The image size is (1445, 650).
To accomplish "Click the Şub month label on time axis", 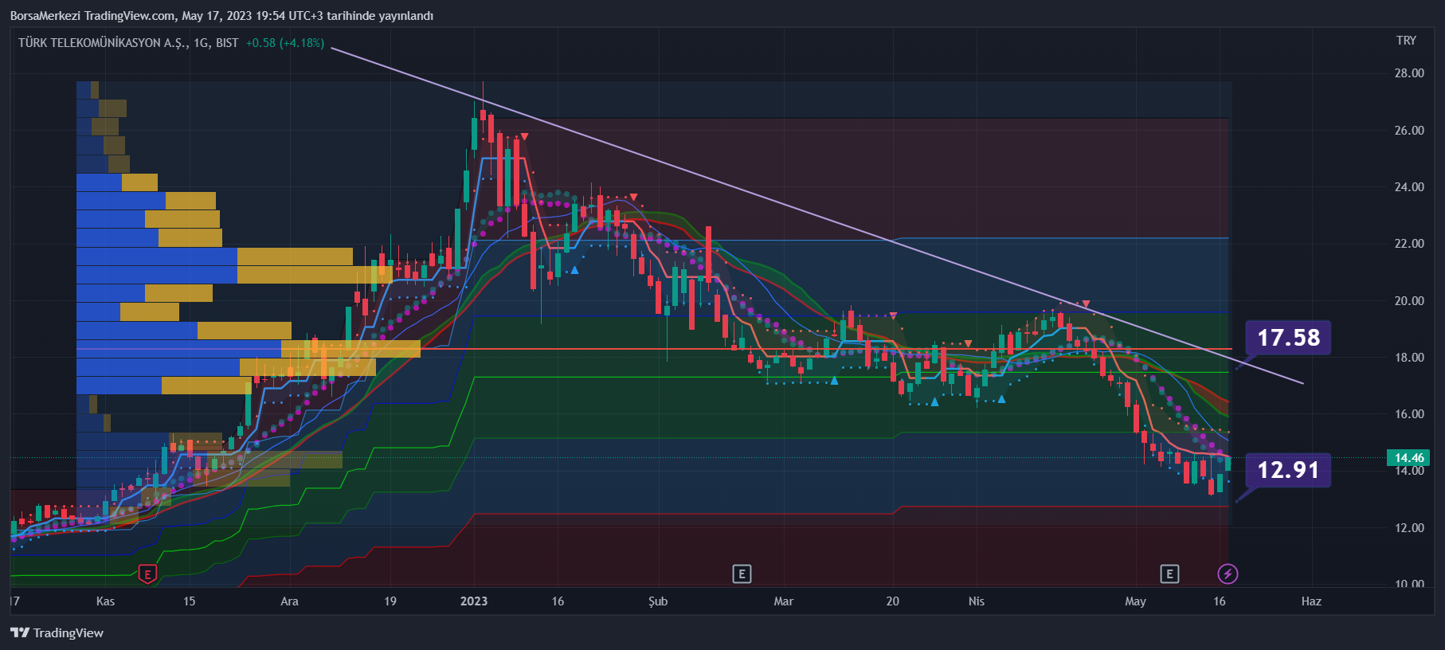I will point(658,601).
